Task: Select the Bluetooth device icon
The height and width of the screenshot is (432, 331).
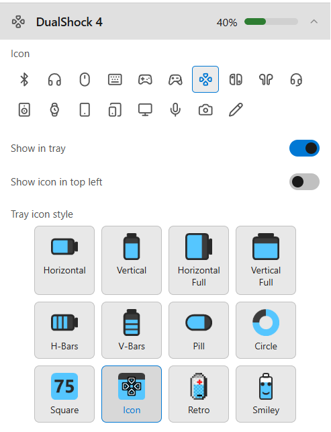Action: [24, 79]
